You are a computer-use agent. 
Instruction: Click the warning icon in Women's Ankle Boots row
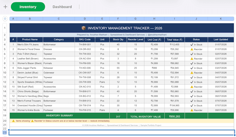[x=192, y=110]
